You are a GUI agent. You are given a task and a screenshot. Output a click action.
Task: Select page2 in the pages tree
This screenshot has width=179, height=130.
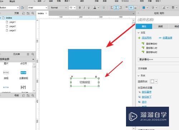point(13,26)
